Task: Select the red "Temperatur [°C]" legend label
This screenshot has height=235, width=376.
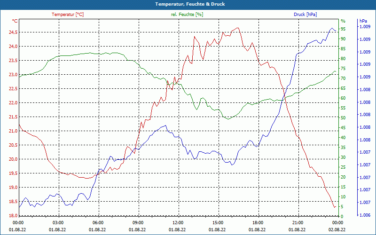Action: click(68, 15)
